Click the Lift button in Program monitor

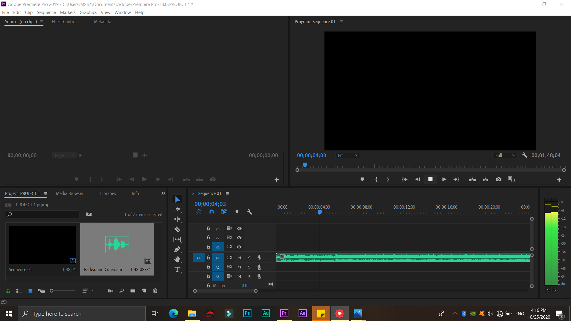(472, 179)
